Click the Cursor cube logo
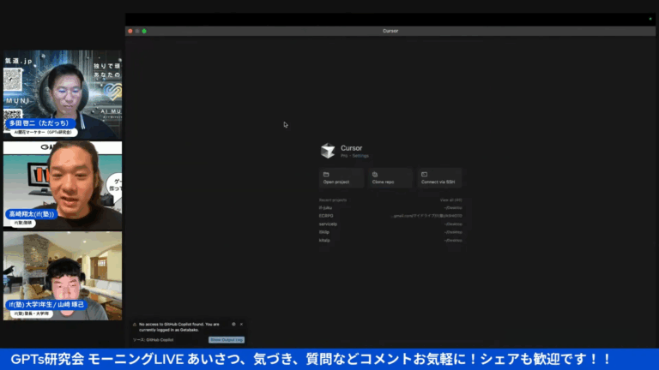Viewport: 659px width, 370px height. 328,151
